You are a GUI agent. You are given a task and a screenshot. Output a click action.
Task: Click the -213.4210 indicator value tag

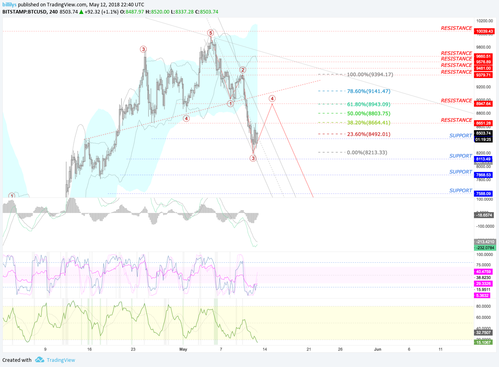[484, 242]
